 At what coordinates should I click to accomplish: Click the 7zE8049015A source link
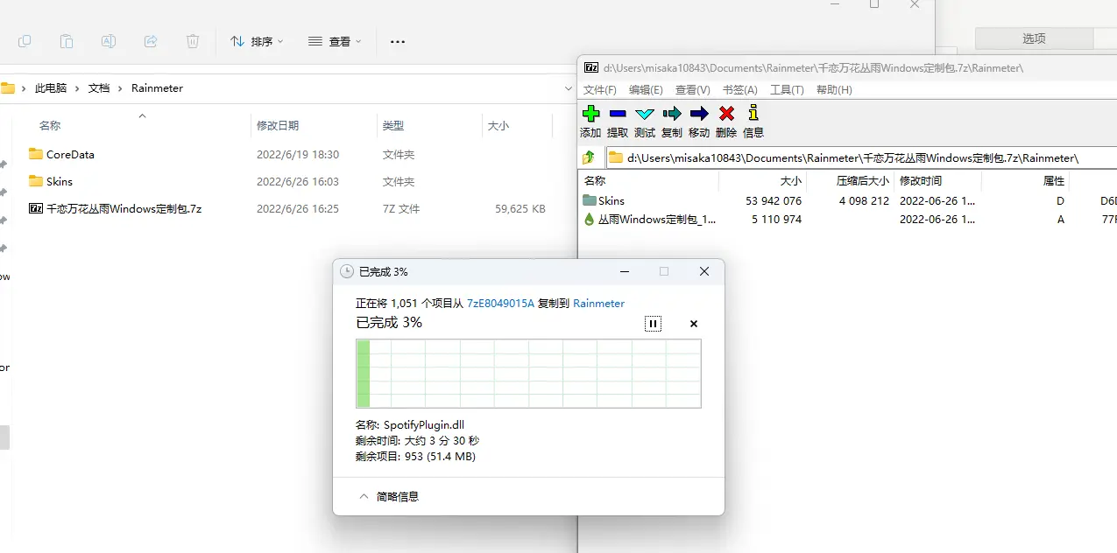coord(500,304)
